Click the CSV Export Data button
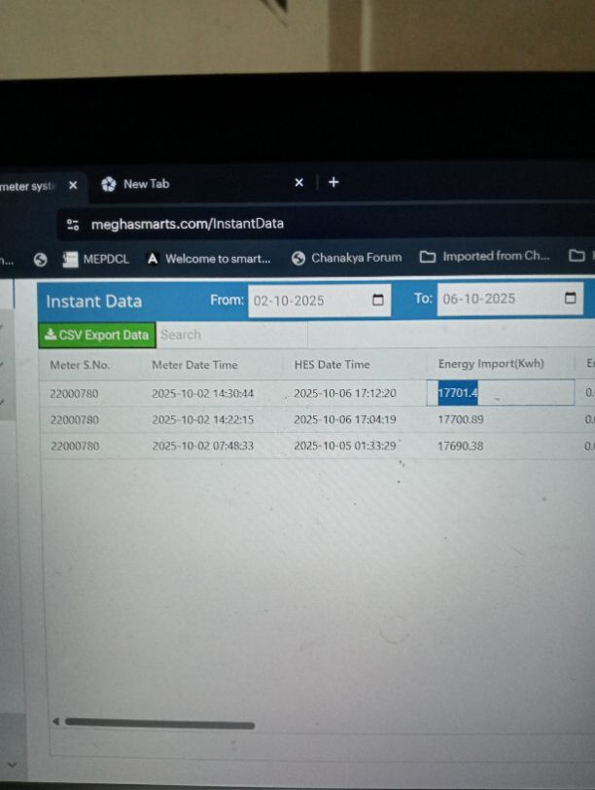This screenshot has height=790, width=595. click(x=97, y=335)
